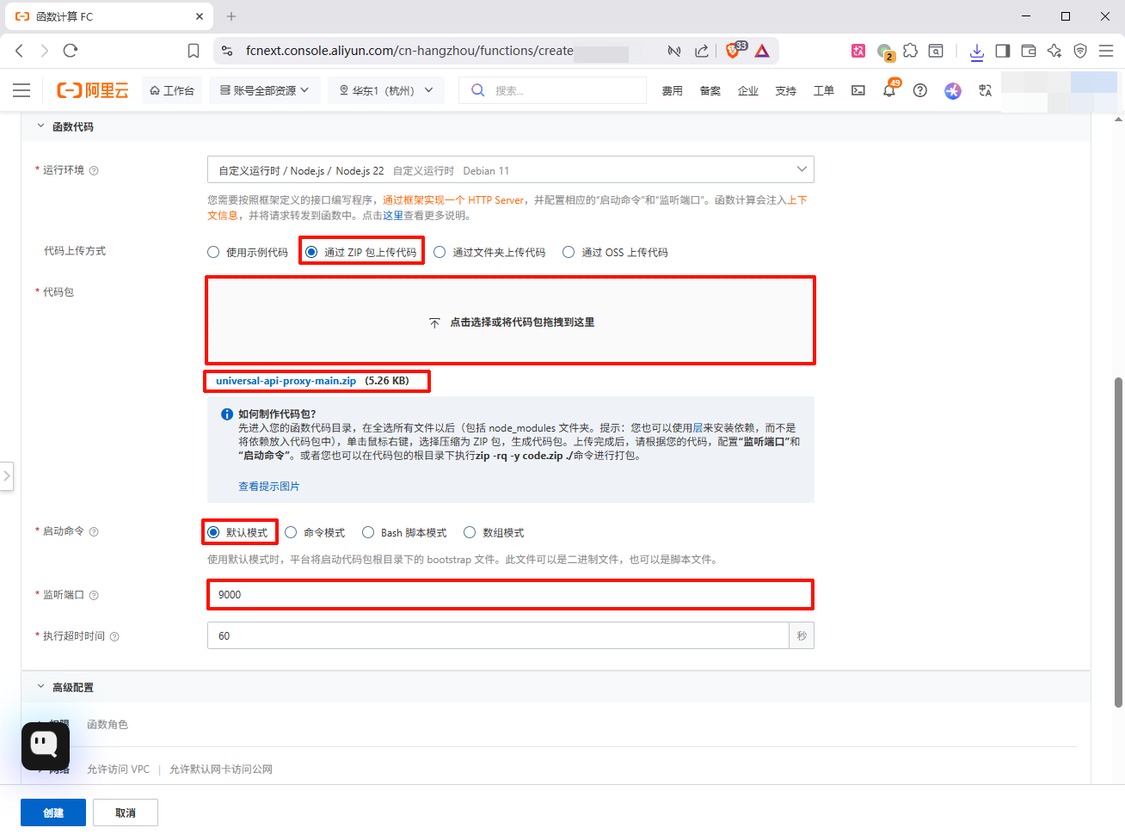Viewport: 1125px width, 840px height.
Task: Select 通过 OSS 上传代码 radio option
Action: (569, 252)
